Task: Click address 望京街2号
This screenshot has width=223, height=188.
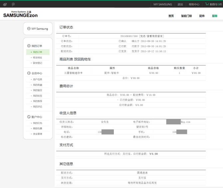Action: pos(142,127)
